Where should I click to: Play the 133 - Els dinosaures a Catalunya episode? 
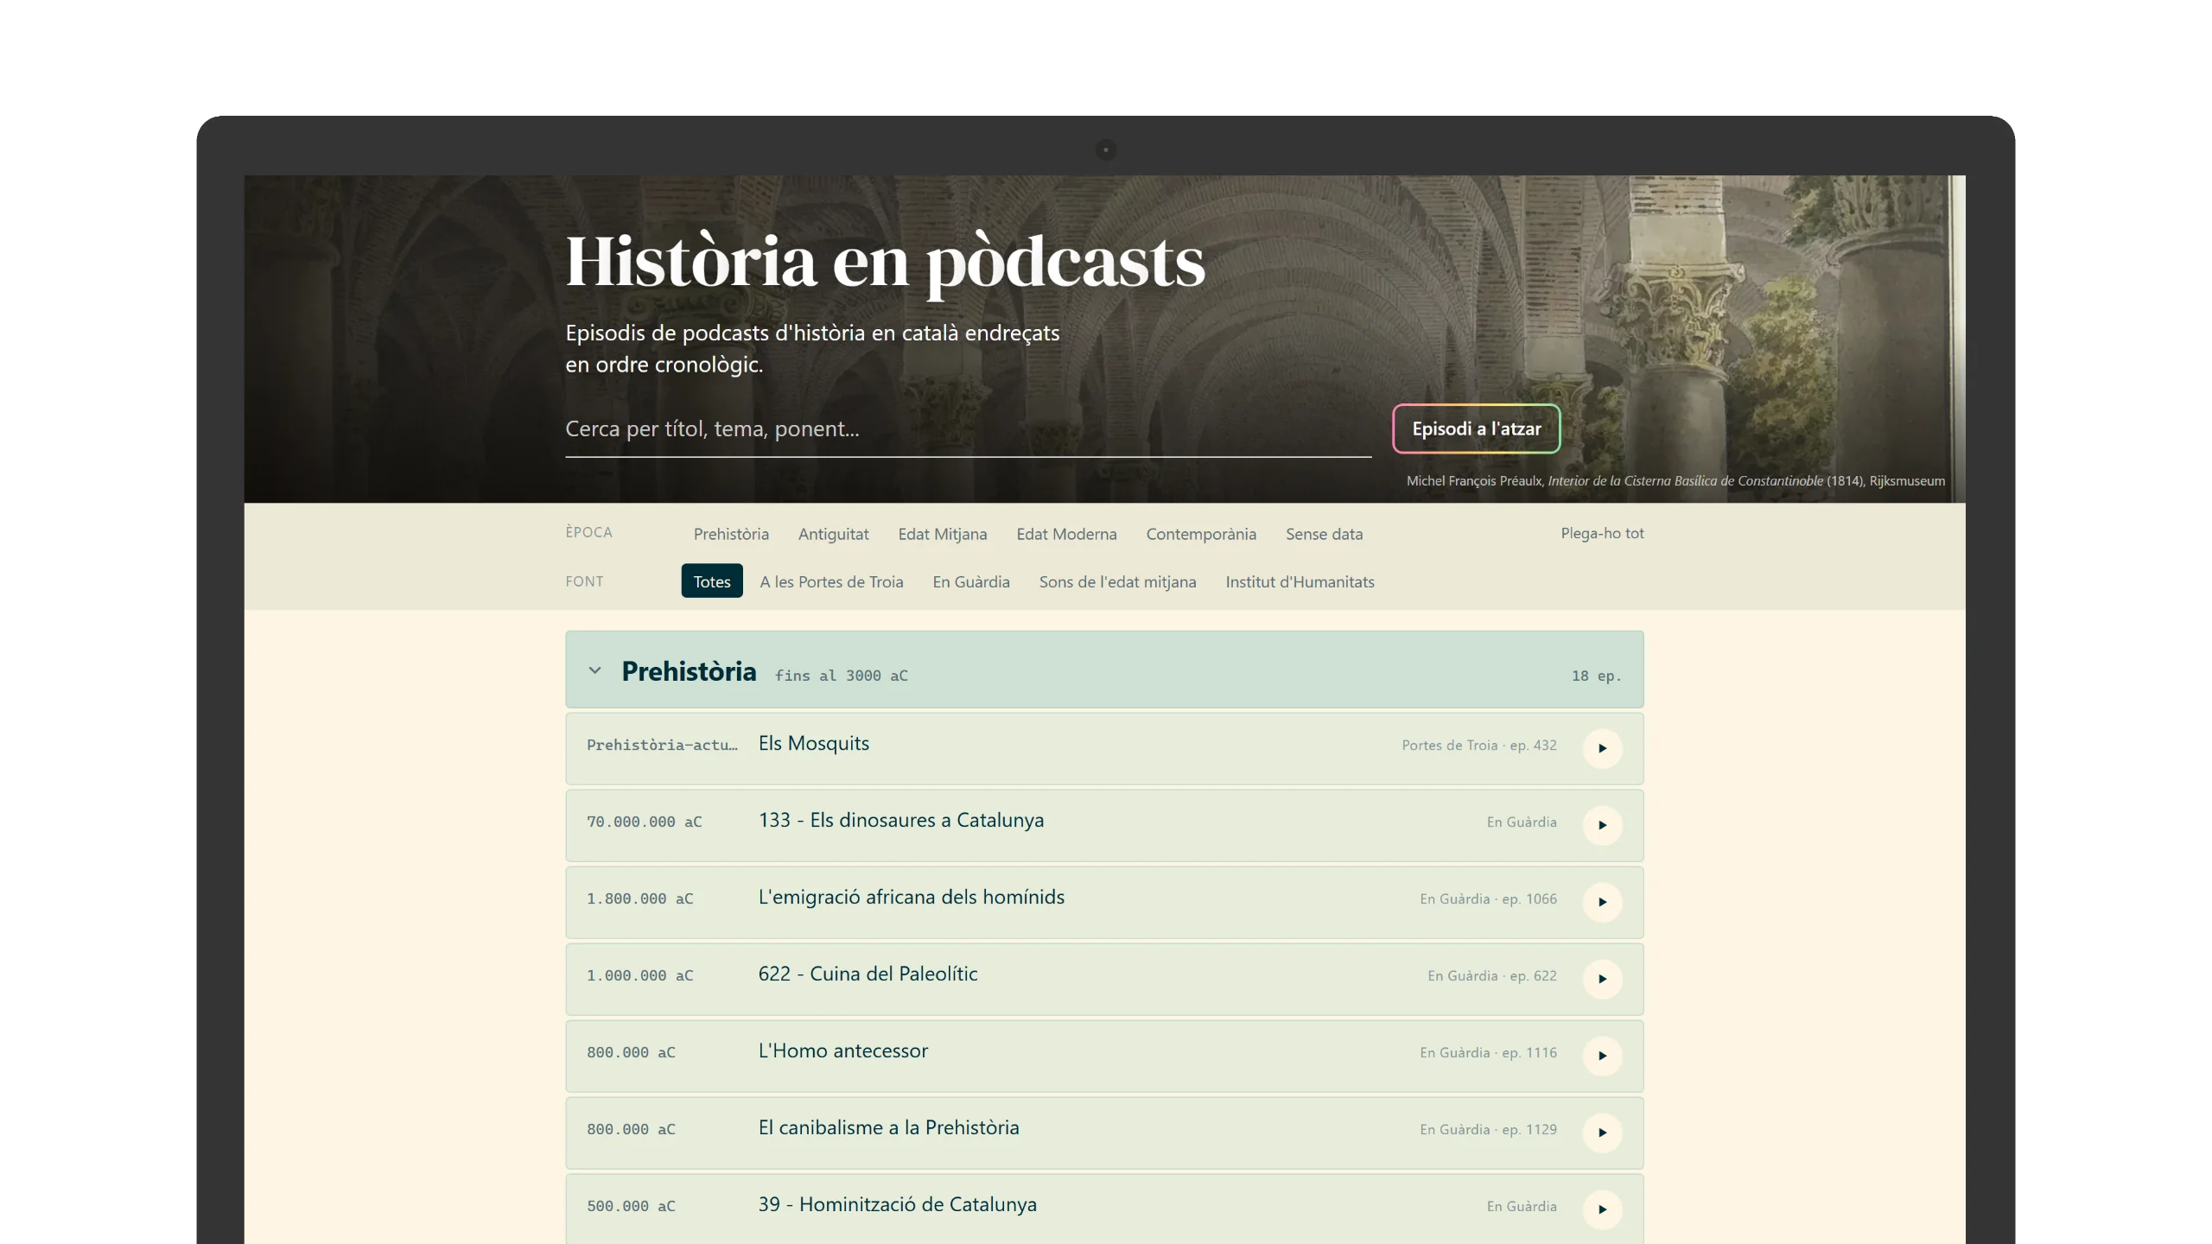click(1602, 825)
